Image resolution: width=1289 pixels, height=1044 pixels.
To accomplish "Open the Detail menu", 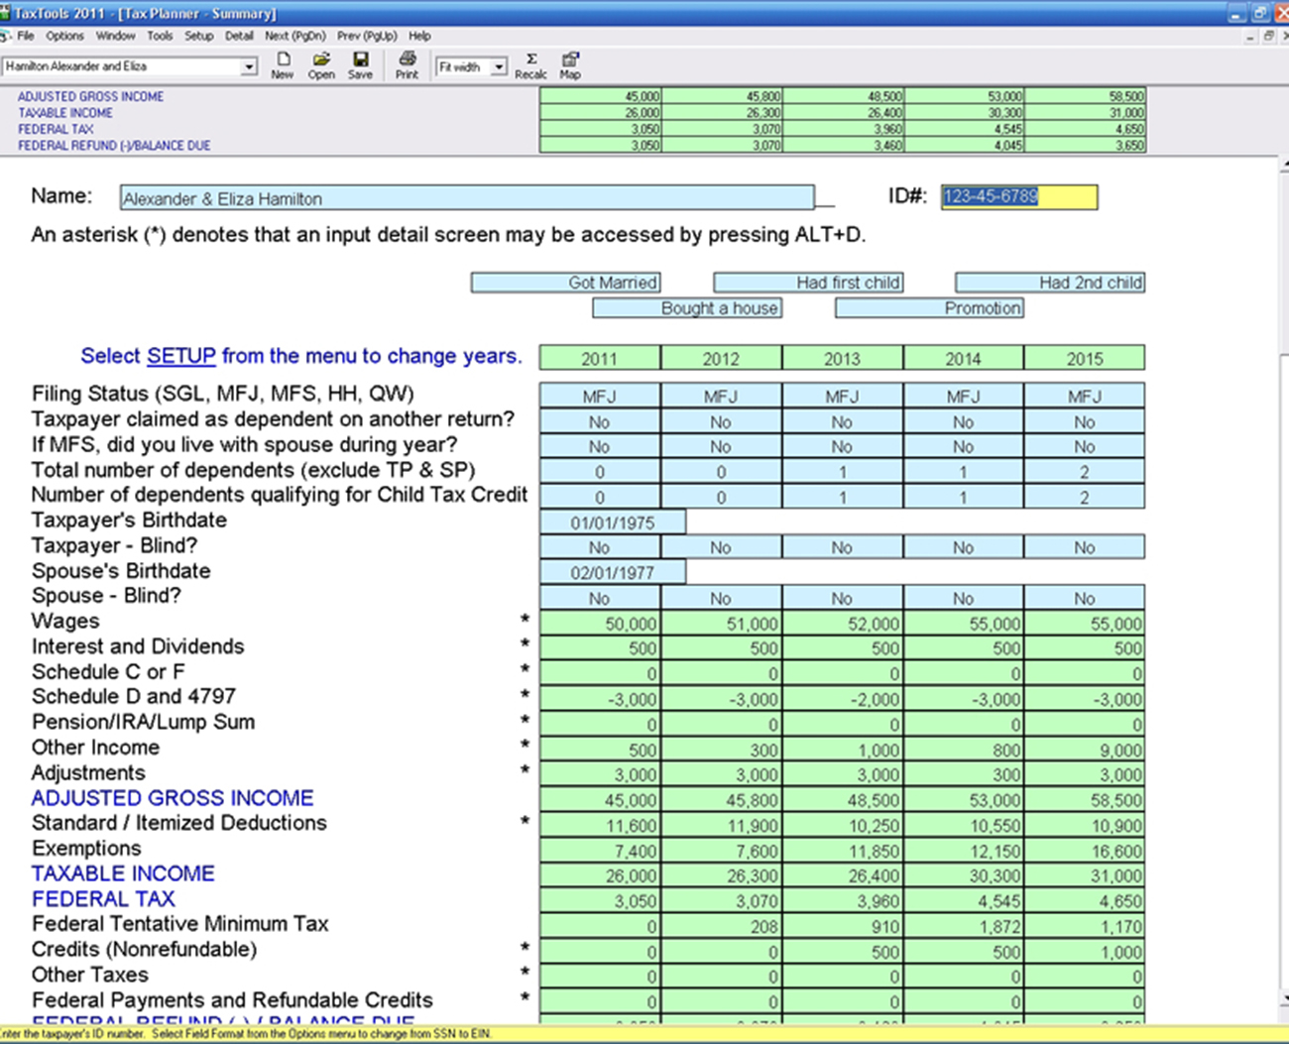I will (x=239, y=36).
